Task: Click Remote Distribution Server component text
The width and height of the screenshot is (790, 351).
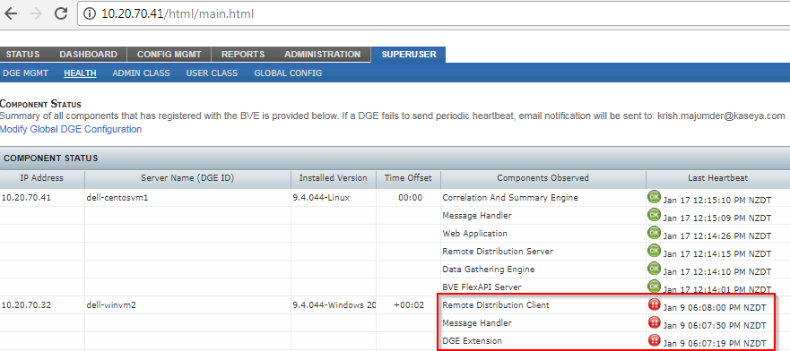Action: pos(498,251)
